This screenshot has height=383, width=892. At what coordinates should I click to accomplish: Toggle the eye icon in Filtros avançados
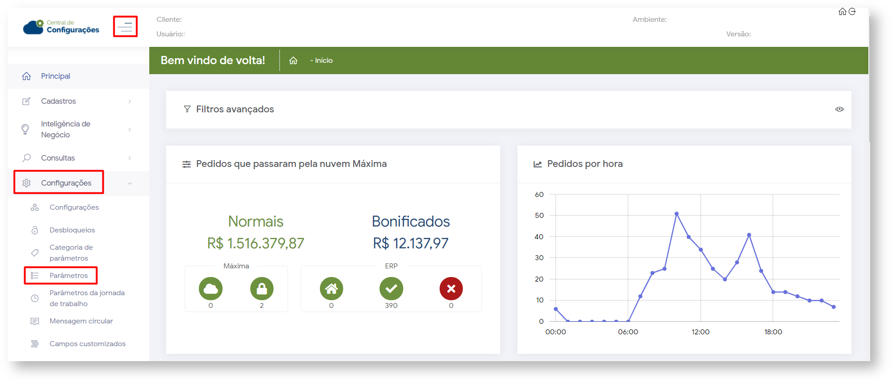click(x=840, y=109)
